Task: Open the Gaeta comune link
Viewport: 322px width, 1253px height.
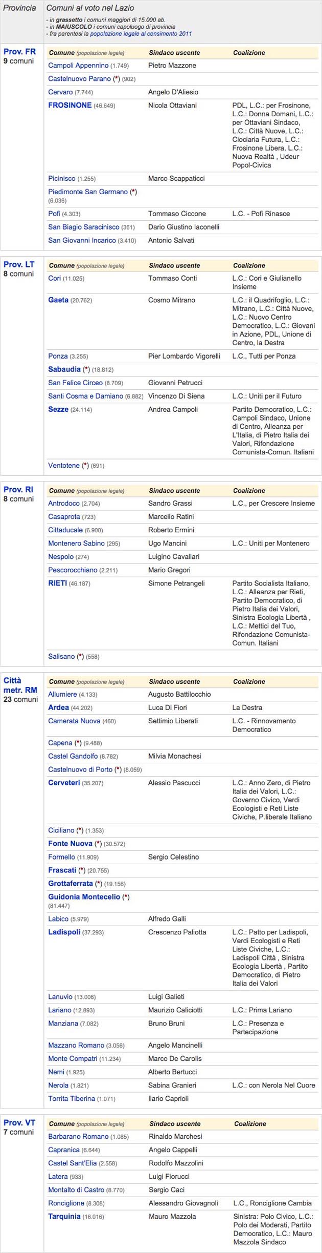Action: coord(58,300)
